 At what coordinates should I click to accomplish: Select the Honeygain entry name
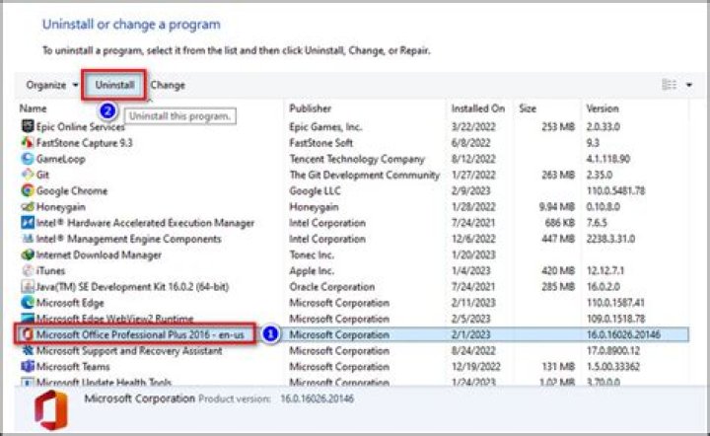click(x=61, y=207)
